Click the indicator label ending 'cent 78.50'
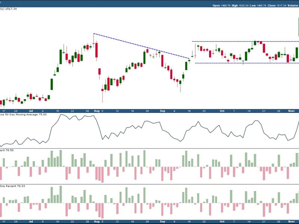 point(7,150)
